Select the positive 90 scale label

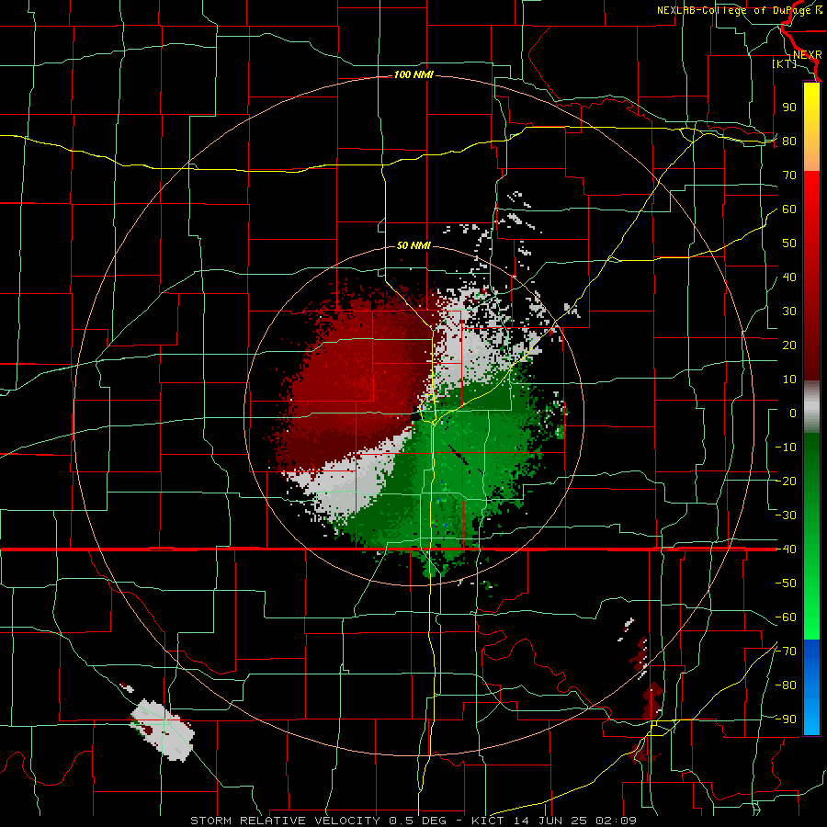coord(789,108)
